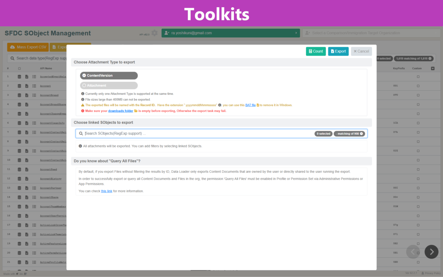Switch to the Attachment attachment type
Screen dimensions: 443x277
coord(109,85)
